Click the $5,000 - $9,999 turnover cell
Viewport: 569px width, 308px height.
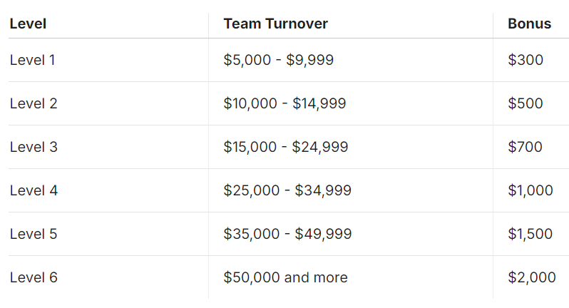278,60
